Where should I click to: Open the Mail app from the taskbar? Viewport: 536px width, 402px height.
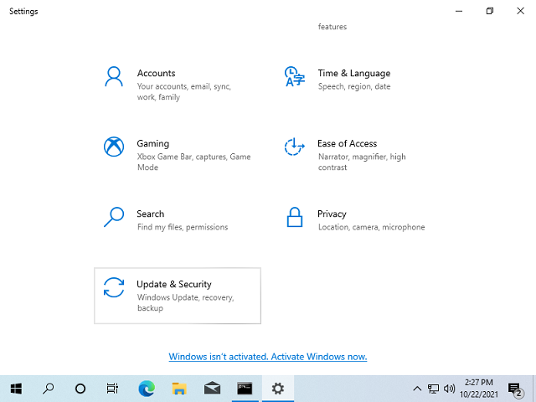[x=212, y=389]
